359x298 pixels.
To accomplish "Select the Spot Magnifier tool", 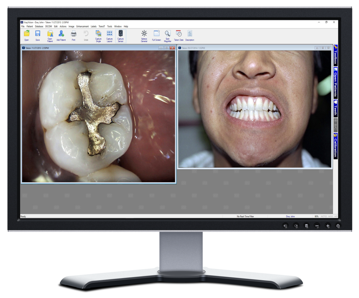I will tap(168, 34).
